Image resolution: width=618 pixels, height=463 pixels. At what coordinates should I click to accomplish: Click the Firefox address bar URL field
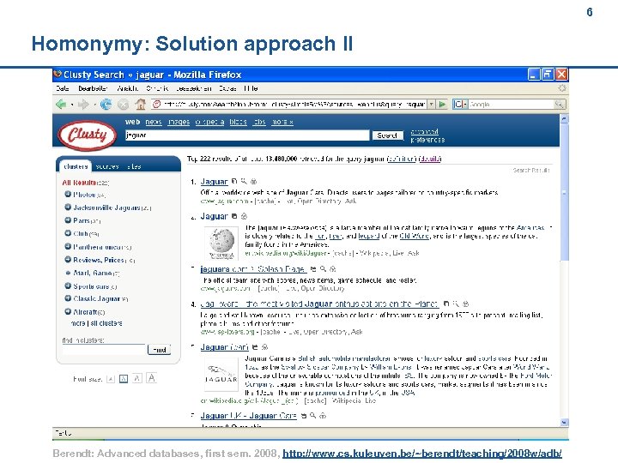click(x=290, y=105)
